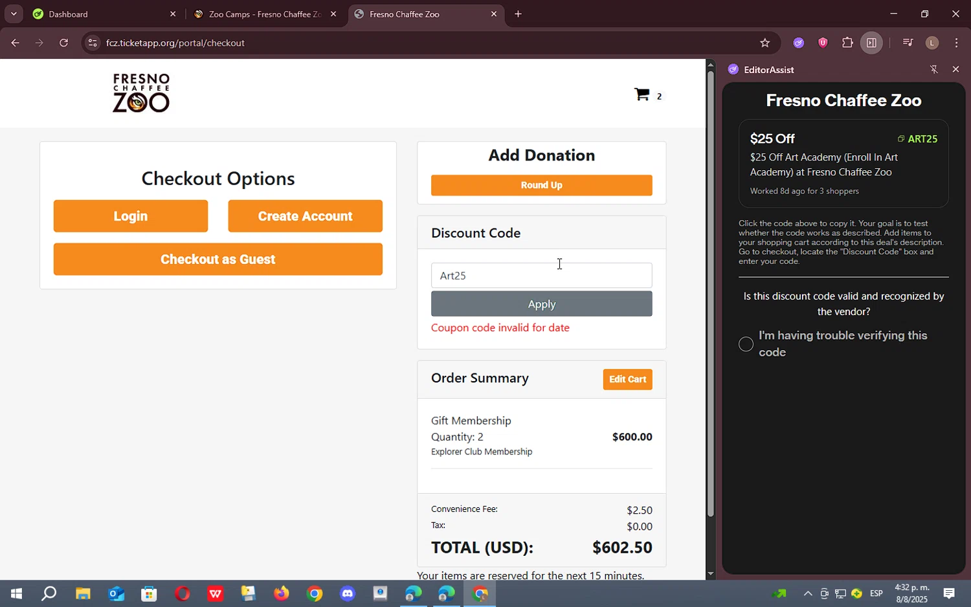Open the shopping cart icon
Viewport: 971px width, 607px height.
coord(642,95)
